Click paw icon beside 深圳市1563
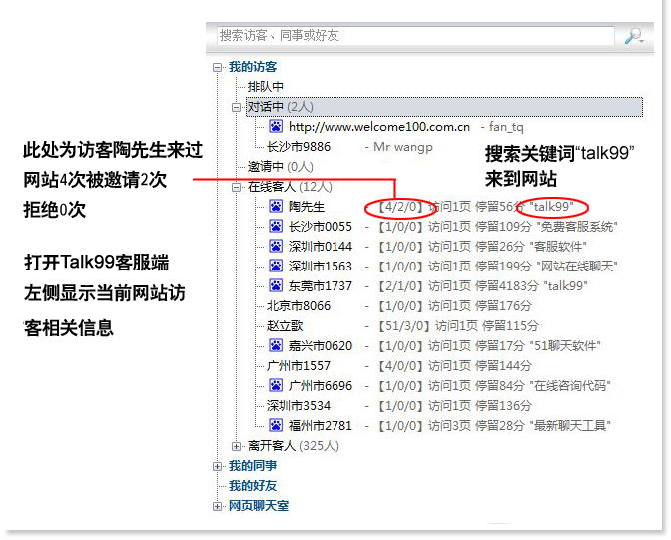This screenshot has height=540, width=671. 276,267
